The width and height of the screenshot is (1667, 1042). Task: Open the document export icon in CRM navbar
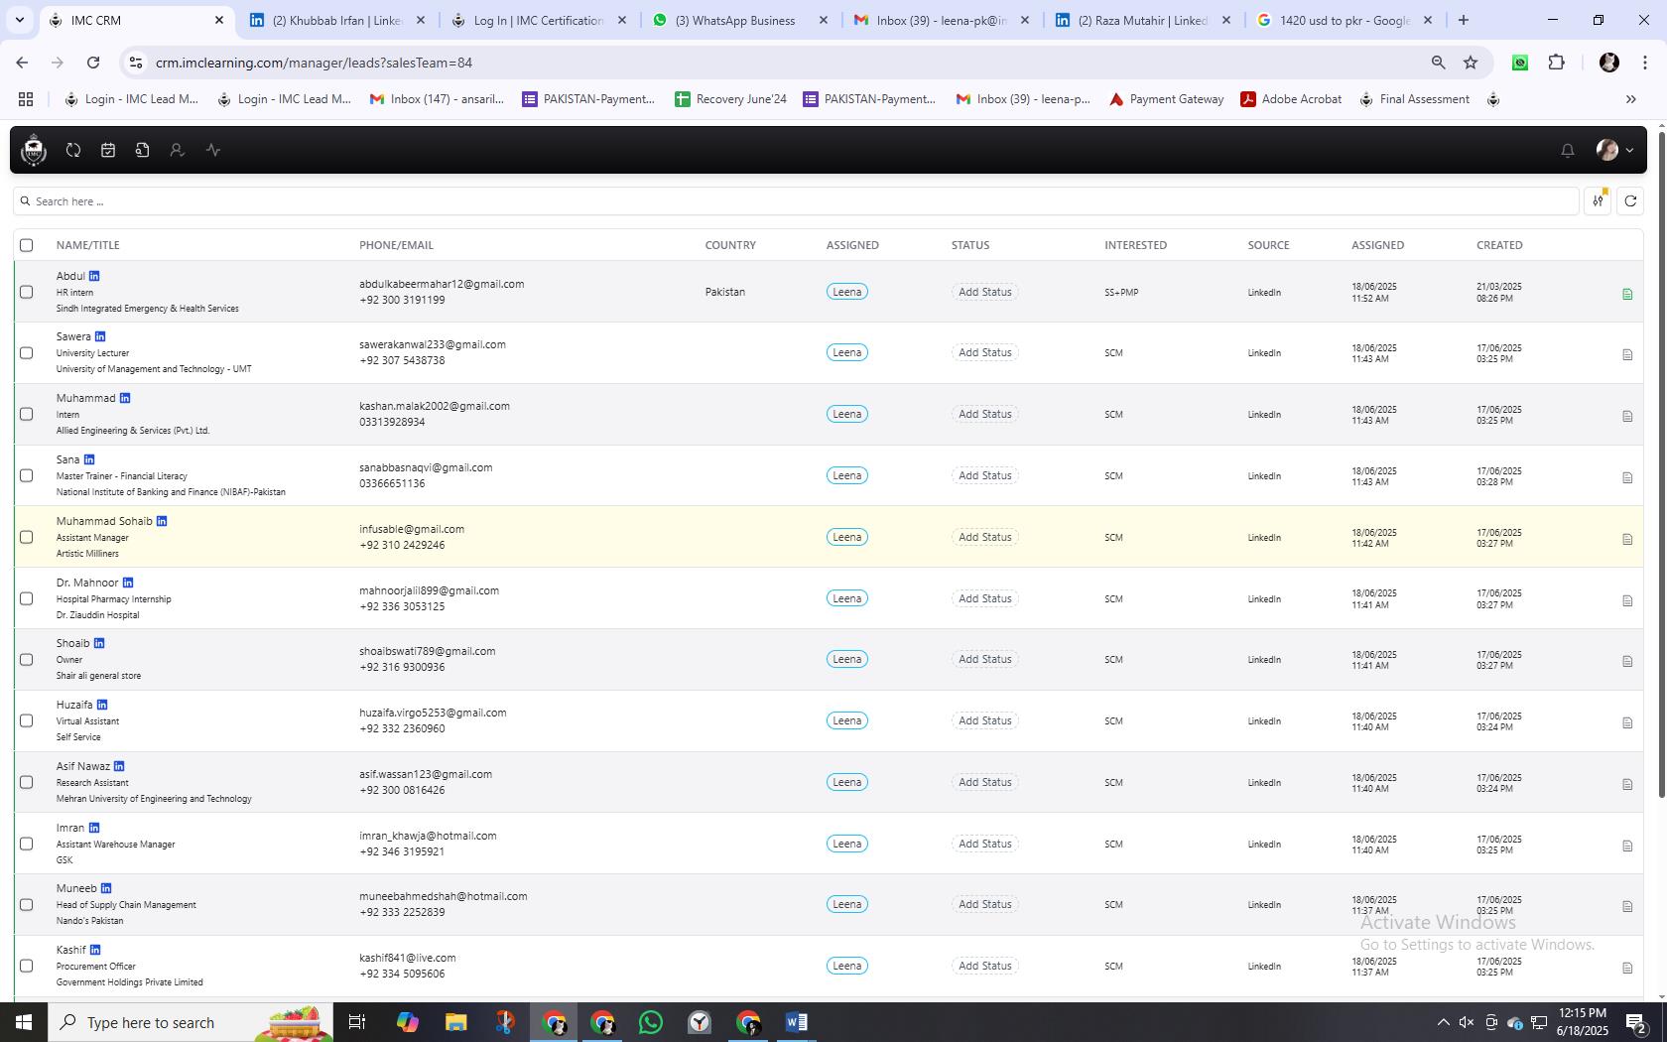coord(143,150)
